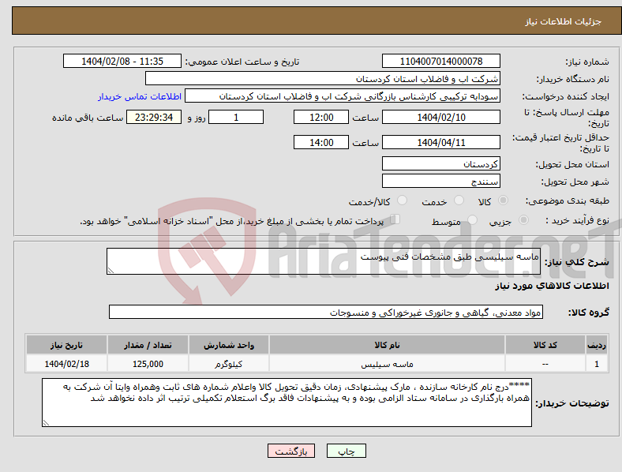Click the buyer notes textarea
The image size is (622, 472).
[287, 403]
